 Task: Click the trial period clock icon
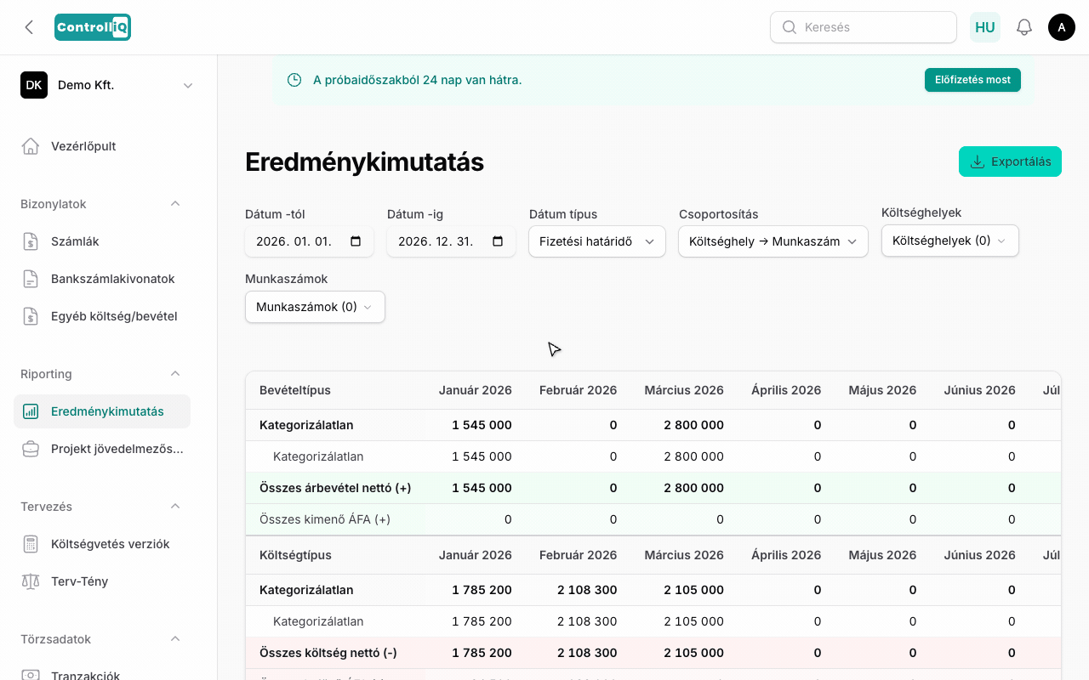[x=294, y=80]
